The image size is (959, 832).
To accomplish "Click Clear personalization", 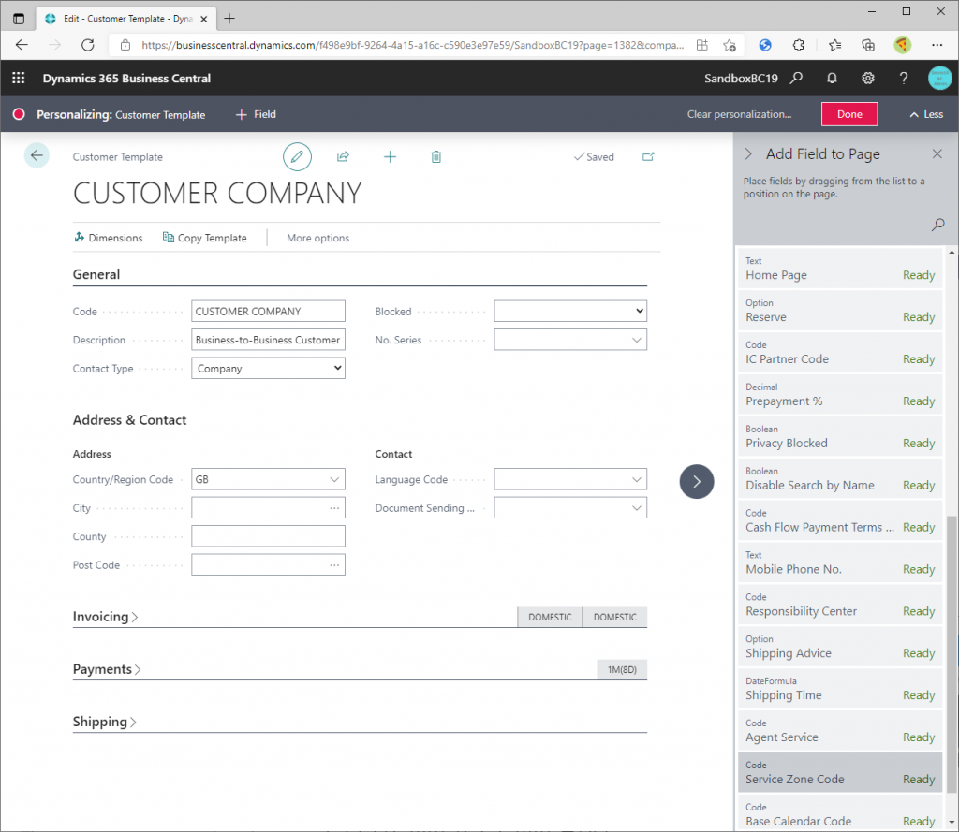I will 739,114.
